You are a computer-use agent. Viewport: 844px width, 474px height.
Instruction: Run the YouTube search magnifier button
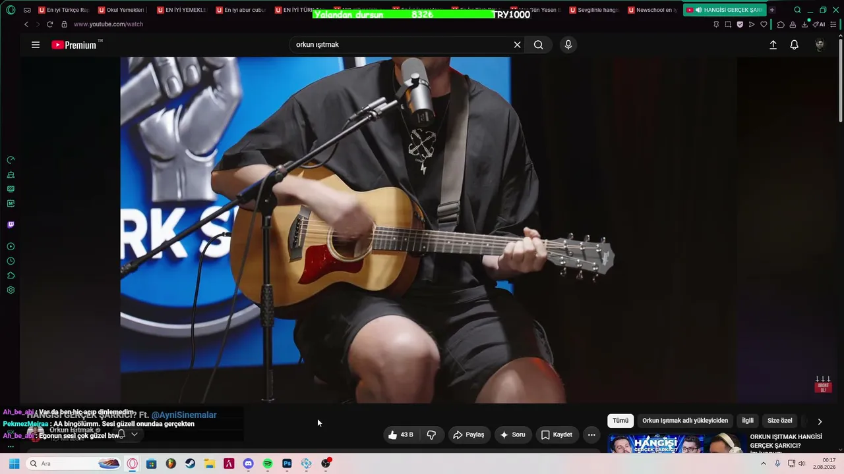coord(539,45)
